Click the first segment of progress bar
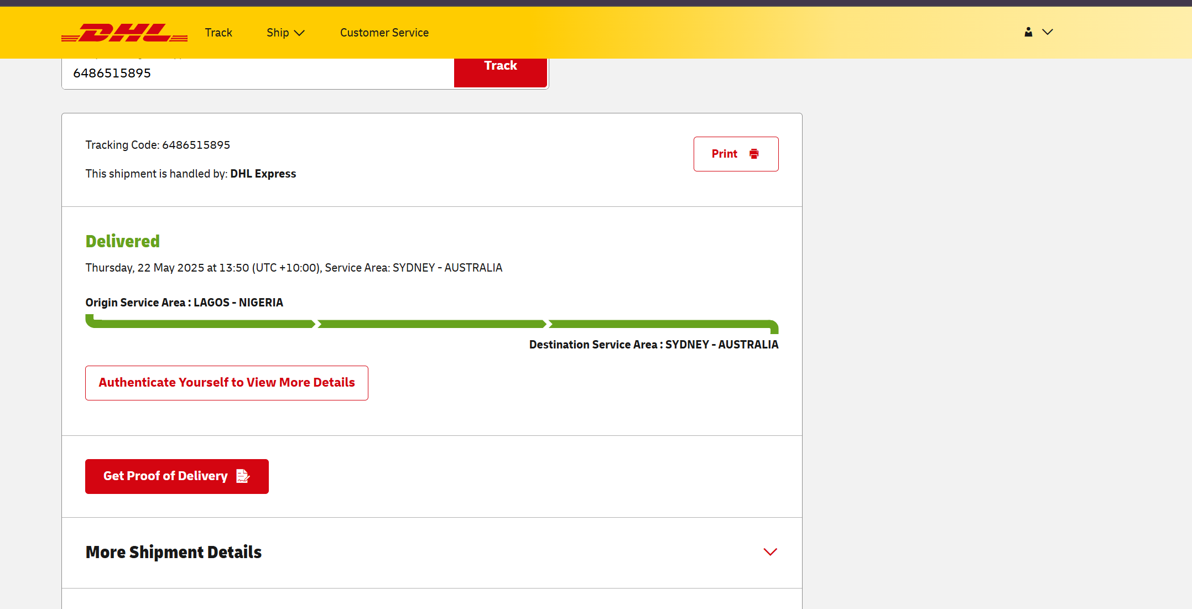Image resolution: width=1192 pixels, height=609 pixels. point(200,322)
